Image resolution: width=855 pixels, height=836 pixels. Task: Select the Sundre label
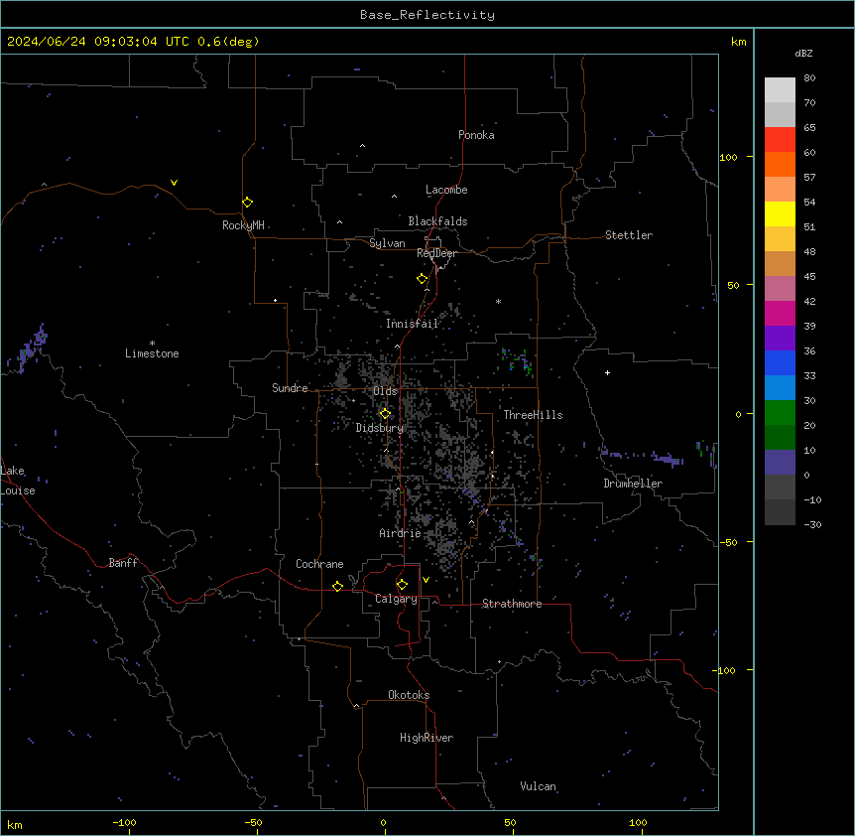pos(290,388)
